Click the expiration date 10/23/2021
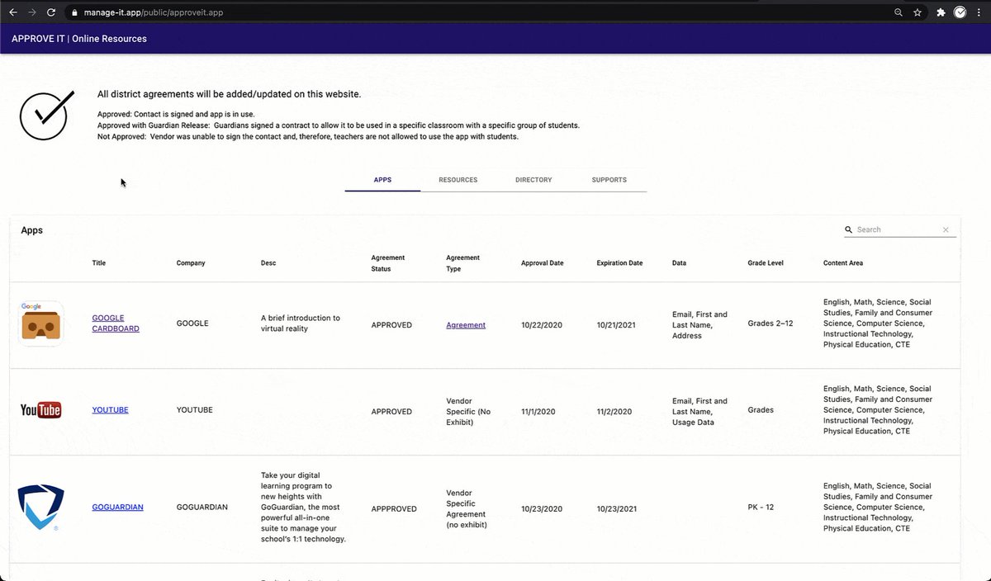This screenshot has width=991, height=581. click(x=618, y=509)
